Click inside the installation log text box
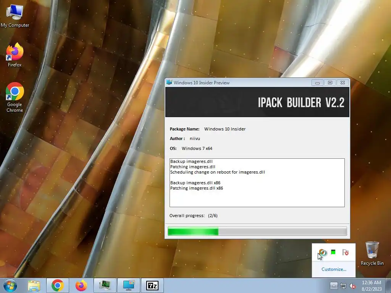Viewport: 391px width, 293px height. (257, 183)
